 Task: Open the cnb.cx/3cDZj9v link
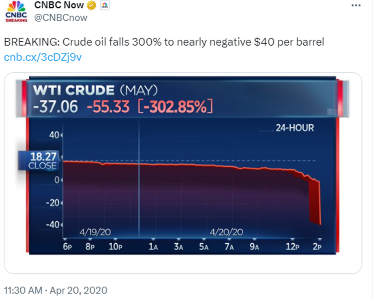pos(43,57)
